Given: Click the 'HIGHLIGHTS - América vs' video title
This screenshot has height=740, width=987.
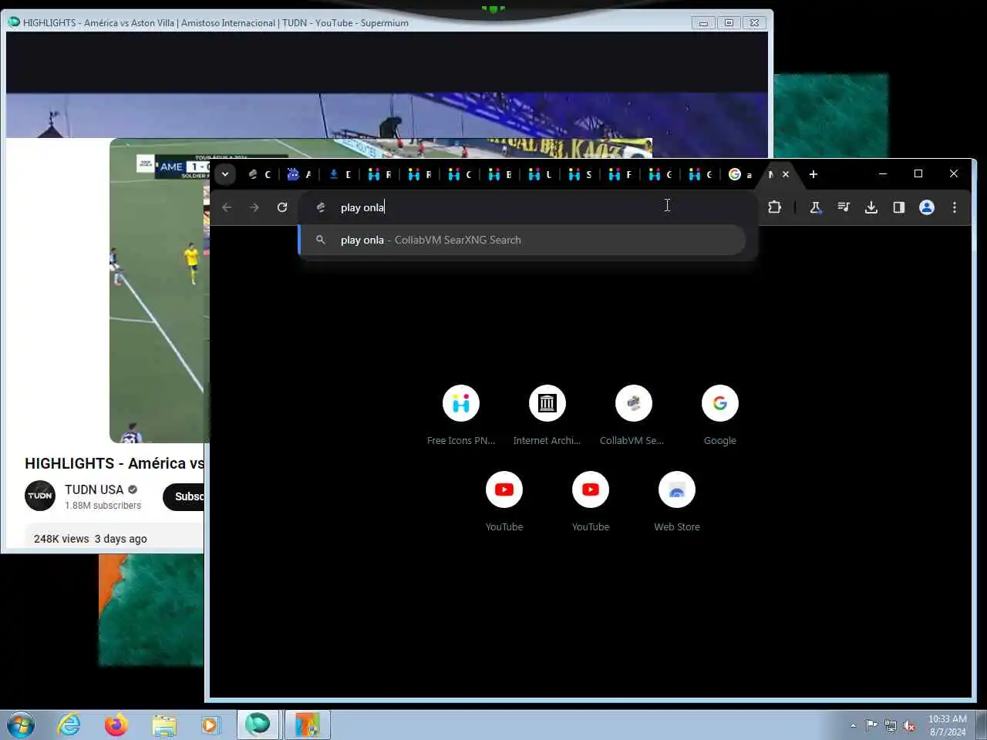Looking at the screenshot, I should (x=114, y=463).
